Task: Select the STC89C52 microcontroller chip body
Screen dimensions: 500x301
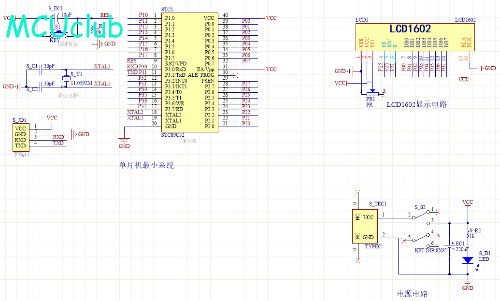Action: coord(190,72)
